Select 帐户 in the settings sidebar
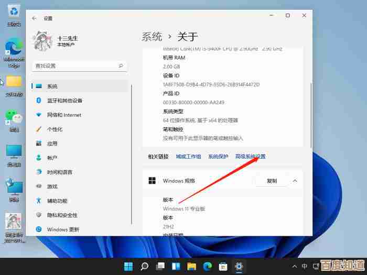Image resolution: width=367 pixels, height=275 pixels. (52, 158)
